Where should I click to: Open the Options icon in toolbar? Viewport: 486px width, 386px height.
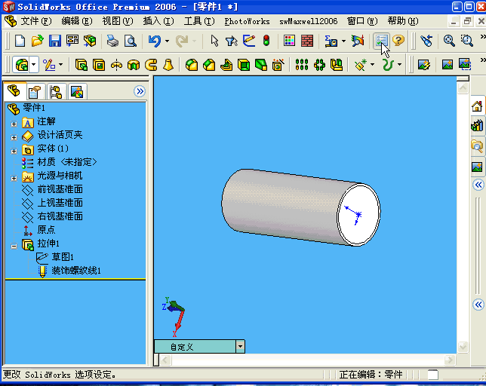click(x=381, y=41)
